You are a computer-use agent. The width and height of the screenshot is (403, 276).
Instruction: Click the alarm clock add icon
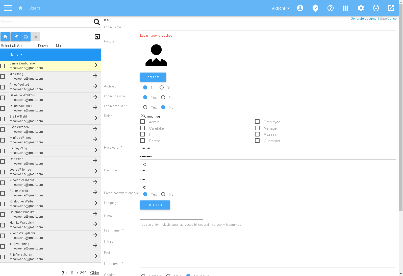coord(376,8)
